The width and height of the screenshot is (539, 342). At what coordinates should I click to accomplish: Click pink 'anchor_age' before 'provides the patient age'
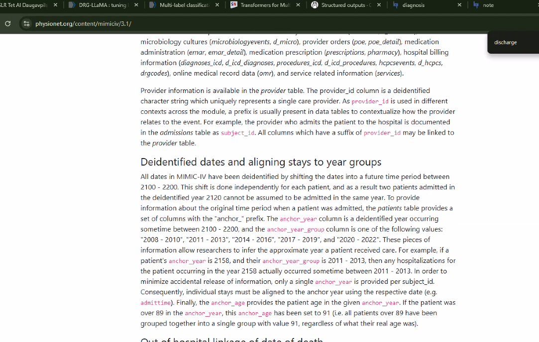(228, 303)
